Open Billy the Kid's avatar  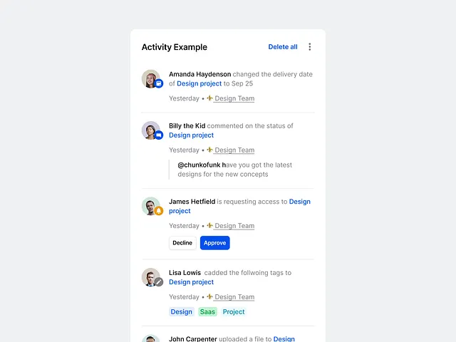pyautogui.click(x=150, y=130)
